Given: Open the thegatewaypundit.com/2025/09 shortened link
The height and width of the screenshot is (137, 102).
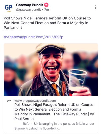Looking at the screenshot, I should pyautogui.click(x=35, y=37).
